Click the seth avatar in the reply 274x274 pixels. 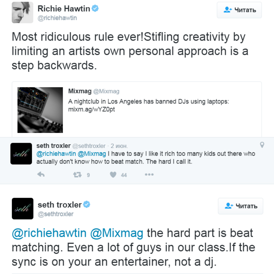coord(21,154)
